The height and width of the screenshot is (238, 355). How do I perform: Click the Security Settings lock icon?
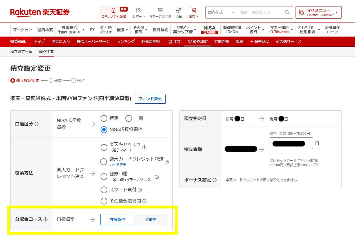(113, 10)
